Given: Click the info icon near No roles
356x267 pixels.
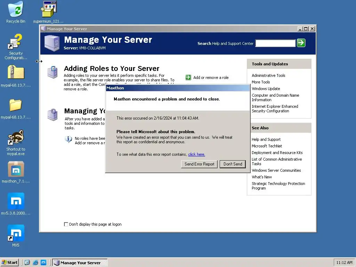Looking at the screenshot, I should 68,139.
